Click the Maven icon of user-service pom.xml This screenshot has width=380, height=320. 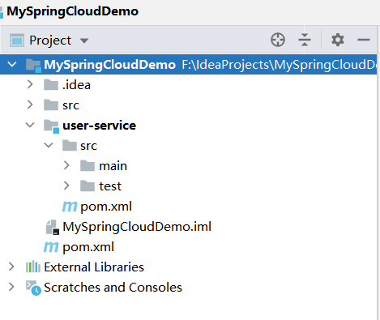click(70, 207)
